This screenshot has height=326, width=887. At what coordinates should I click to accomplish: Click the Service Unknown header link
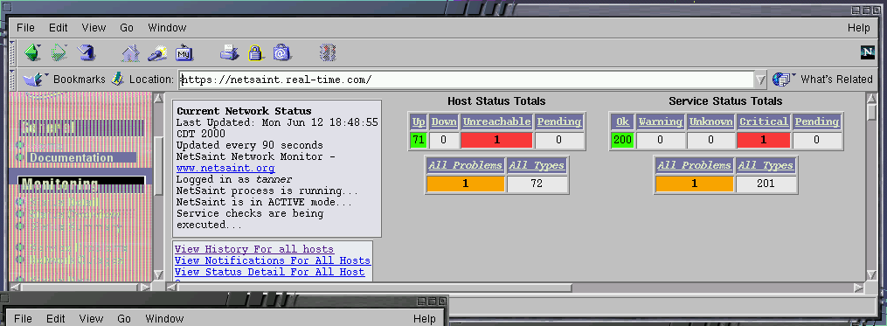point(710,121)
